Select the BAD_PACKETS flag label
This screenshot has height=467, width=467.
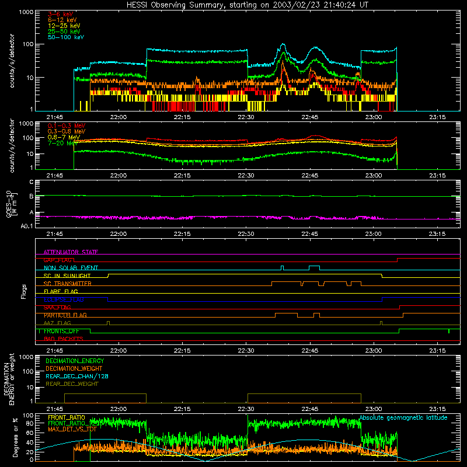[64, 339]
